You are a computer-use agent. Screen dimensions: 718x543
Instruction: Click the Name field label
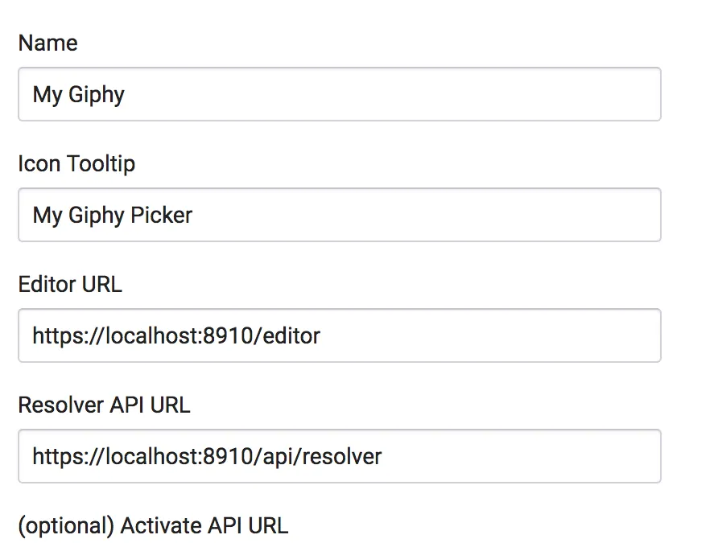tap(48, 43)
